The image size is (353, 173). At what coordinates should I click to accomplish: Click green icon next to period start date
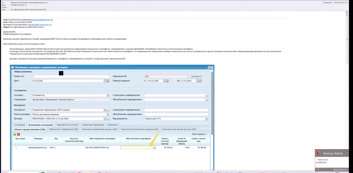click(x=167, y=81)
